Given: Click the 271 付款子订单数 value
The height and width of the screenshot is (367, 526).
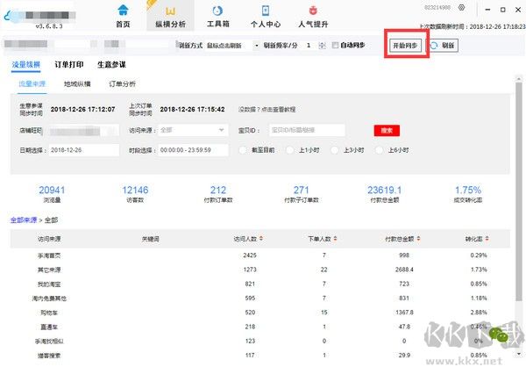Looking at the screenshot, I should tap(302, 191).
